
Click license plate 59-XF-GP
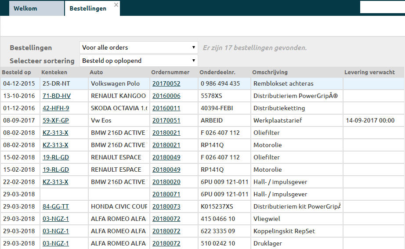[56, 120]
